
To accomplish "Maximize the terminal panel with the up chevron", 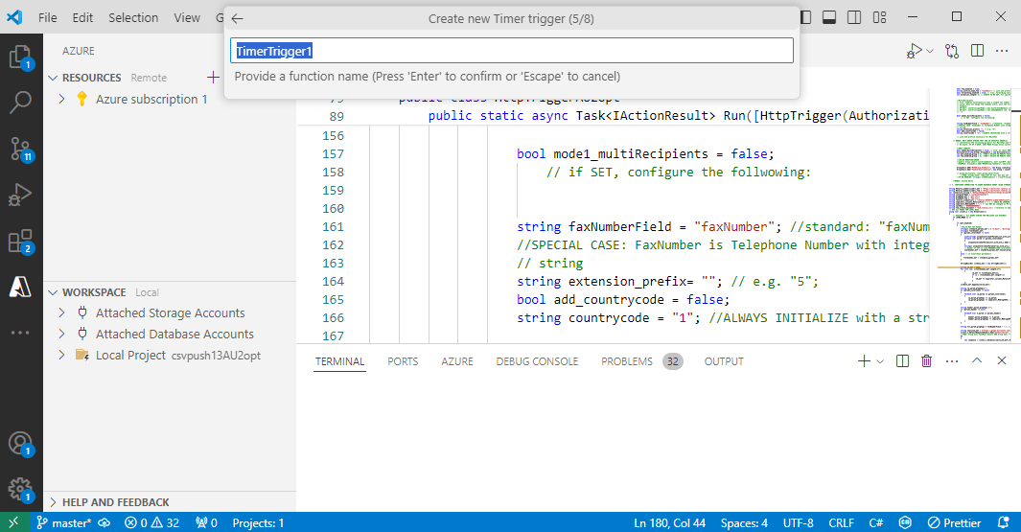I will click(977, 361).
